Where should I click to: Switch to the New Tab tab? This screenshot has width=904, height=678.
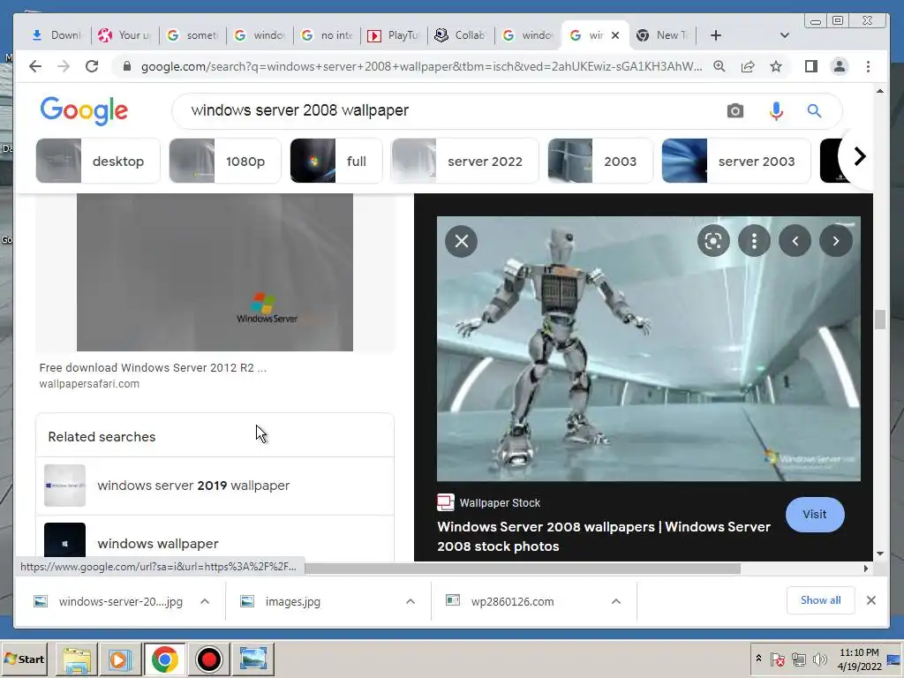[662, 35]
